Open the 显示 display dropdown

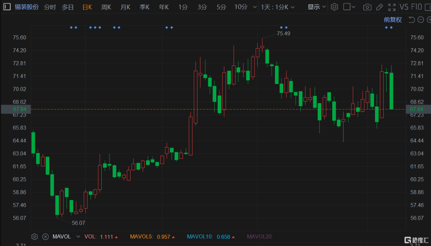(x=316, y=7)
